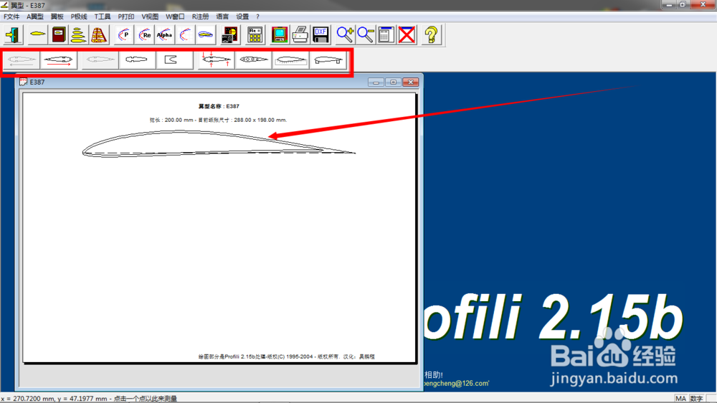Click the E387 document icon in child title bar
Image resolution: width=717 pixels, height=403 pixels.
click(24, 82)
